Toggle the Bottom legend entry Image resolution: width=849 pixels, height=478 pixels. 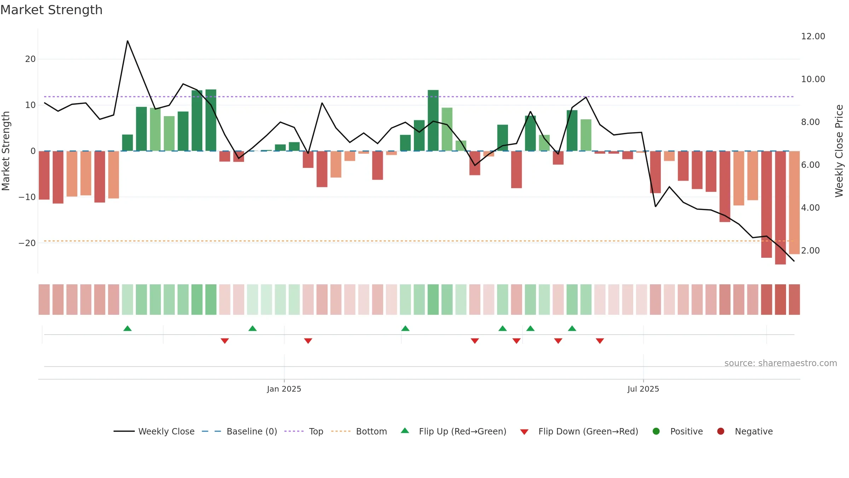(359, 431)
